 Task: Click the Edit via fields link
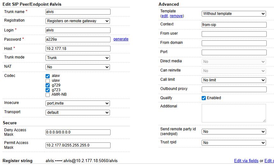pos(246,161)
